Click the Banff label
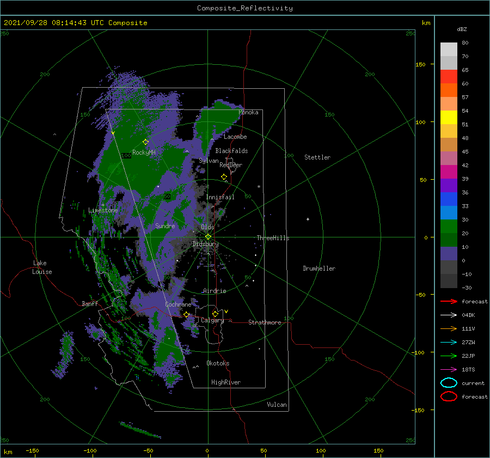 [90, 303]
